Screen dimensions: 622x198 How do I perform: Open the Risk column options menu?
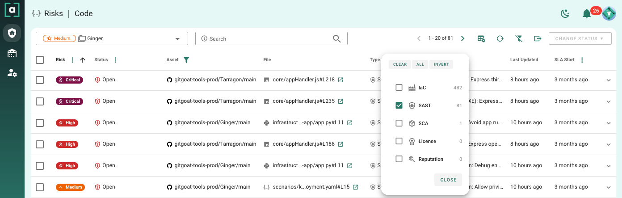click(x=72, y=60)
